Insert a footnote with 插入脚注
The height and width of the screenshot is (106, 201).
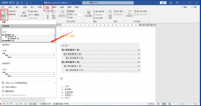coord(24,14)
